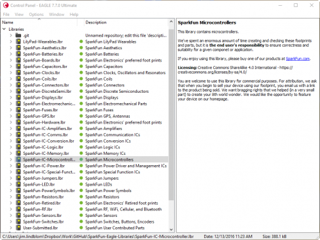Click the SparkFun-DiscreteSemi.lbr library icon
The image size is (320, 240).
point(19,91)
